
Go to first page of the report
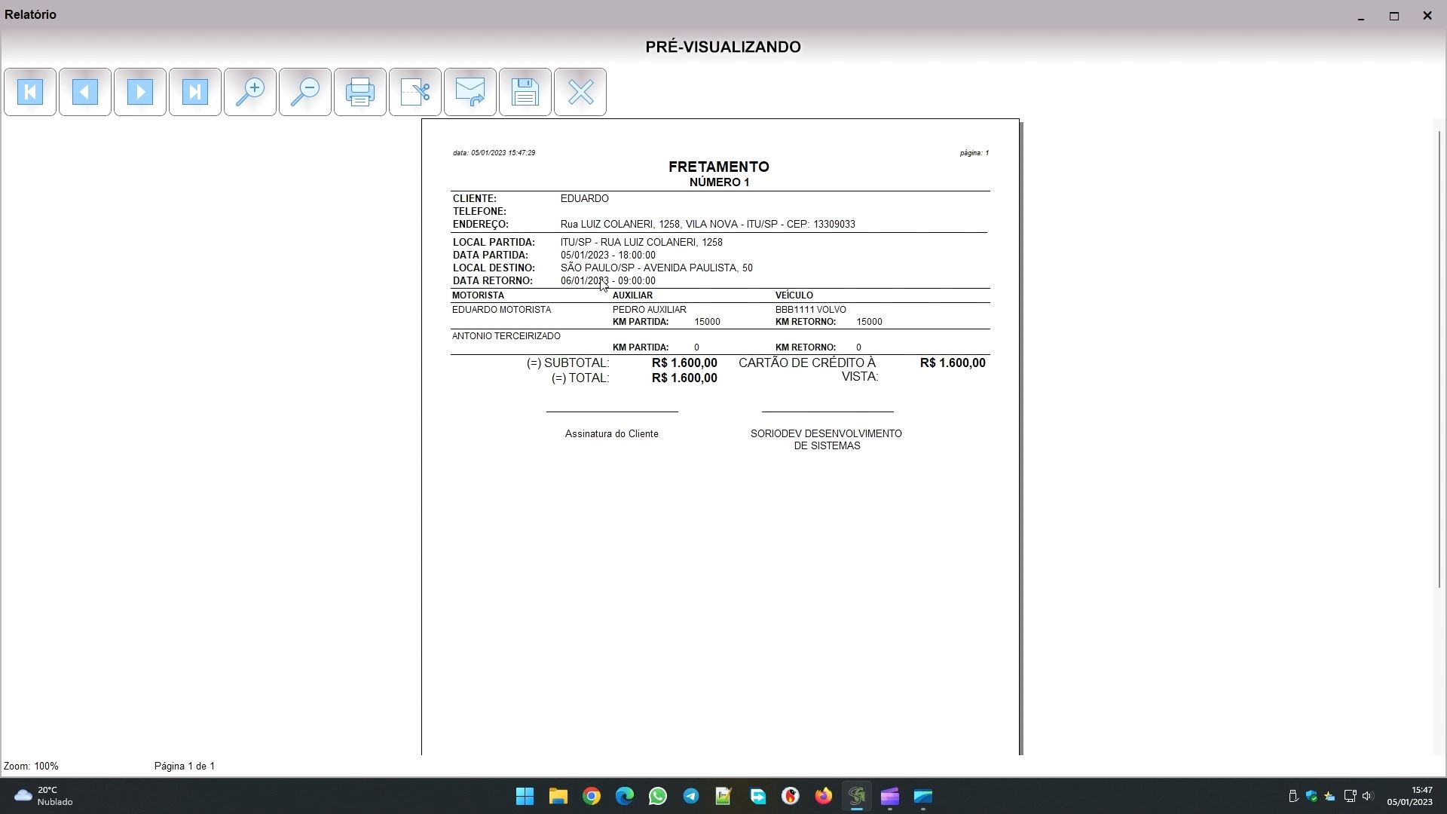click(30, 92)
